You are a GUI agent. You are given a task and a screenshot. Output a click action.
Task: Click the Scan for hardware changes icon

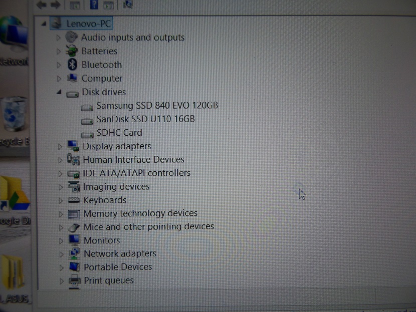[x=127, y=4]
